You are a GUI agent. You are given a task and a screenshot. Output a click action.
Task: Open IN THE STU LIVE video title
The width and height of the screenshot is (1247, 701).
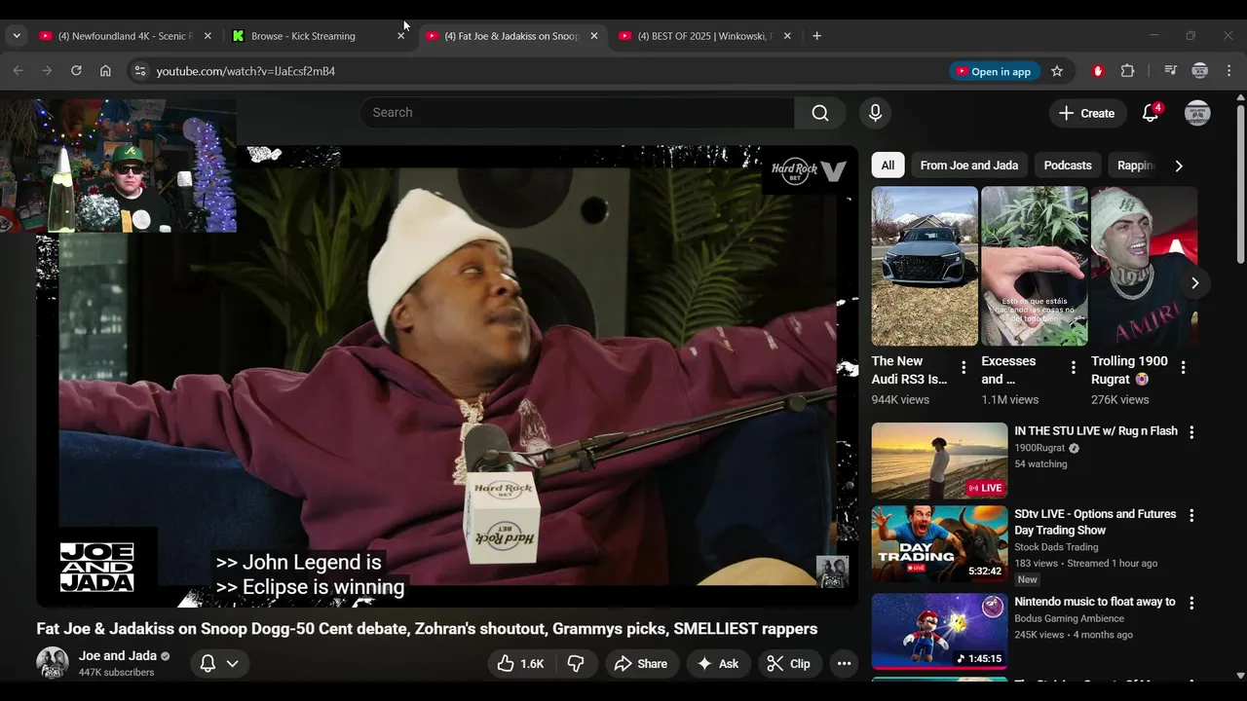[x=1096, y=431]
